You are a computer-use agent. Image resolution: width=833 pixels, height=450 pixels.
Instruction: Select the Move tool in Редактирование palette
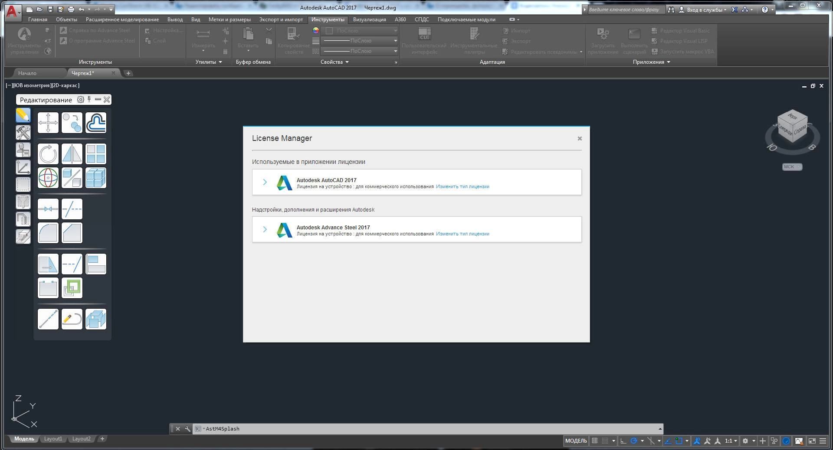point(48,123)
